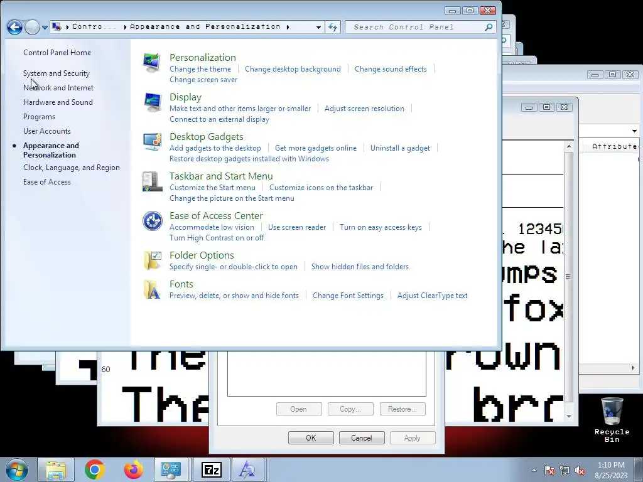Click Customize icons on the taskbar link
Screen dimensions: 643x482
click(x=321, y=187)
